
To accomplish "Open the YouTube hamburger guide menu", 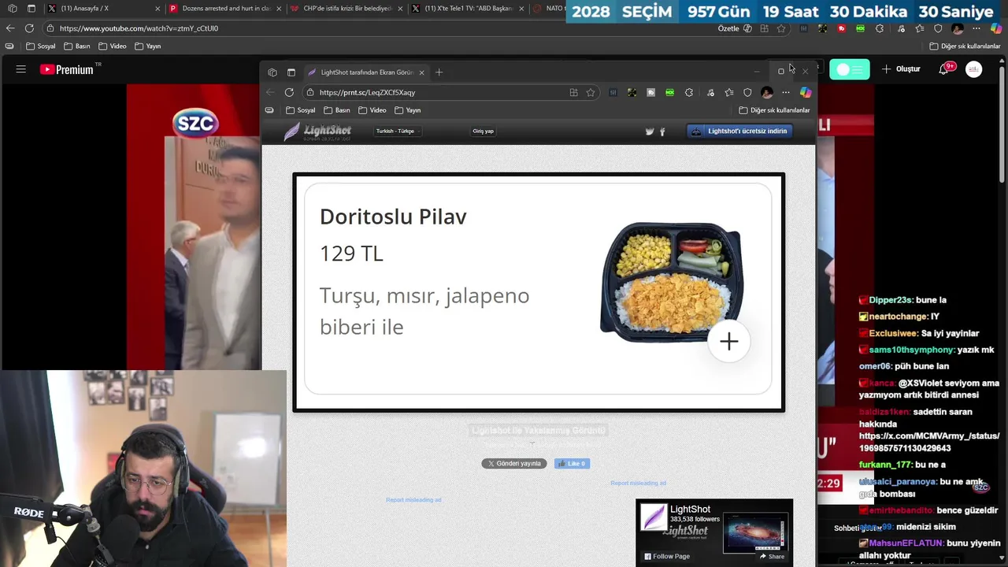I will coord(21,69).
